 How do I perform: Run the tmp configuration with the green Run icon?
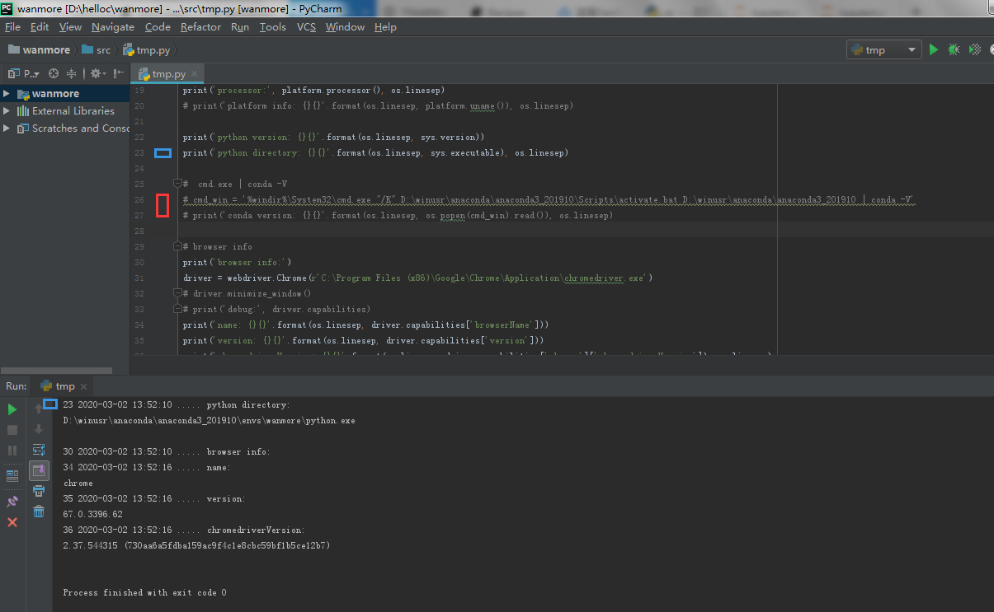(933, 49)
